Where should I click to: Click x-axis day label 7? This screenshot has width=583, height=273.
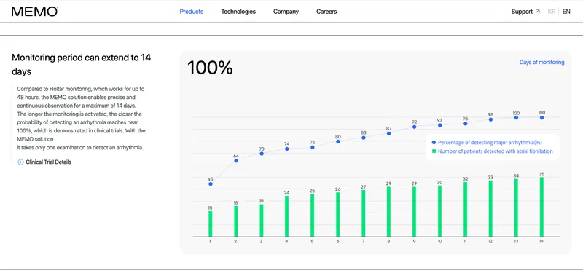click(x=363, y=242)
